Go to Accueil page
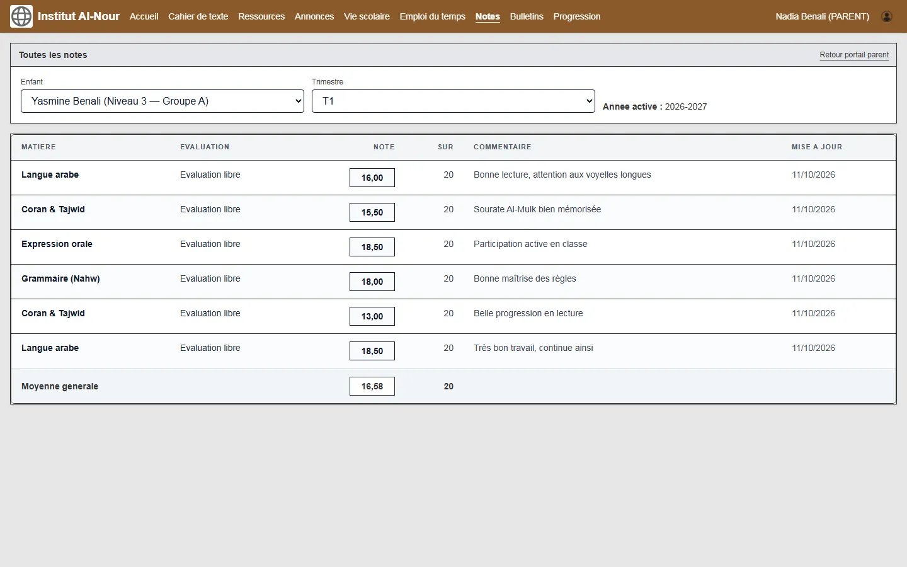This screenshot has width=907, height=567. [144, 16]
